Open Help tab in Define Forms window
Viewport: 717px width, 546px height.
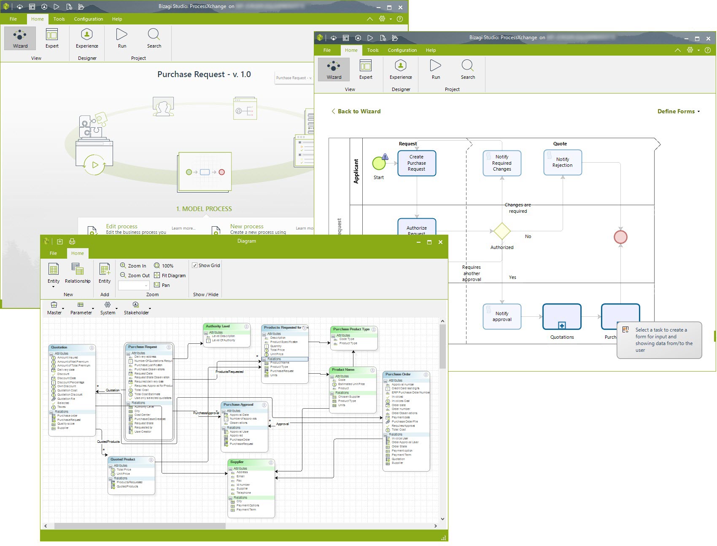click(x=431, y=50)
